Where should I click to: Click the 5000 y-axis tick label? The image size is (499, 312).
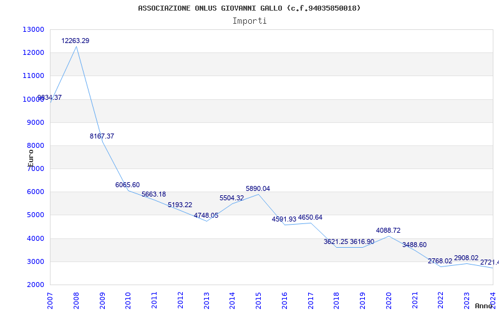click(35, 215)
